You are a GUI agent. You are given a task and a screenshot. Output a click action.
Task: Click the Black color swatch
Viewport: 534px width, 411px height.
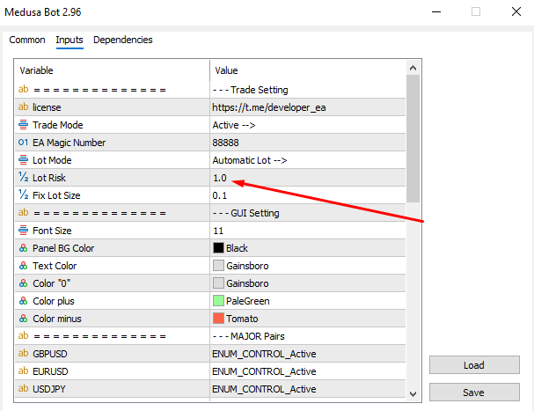[218, 248]
